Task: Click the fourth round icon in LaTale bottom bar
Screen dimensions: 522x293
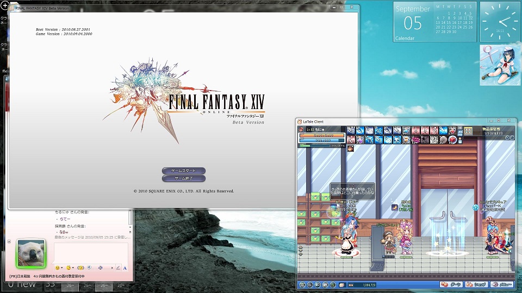Action: click(x=325, y=285)
